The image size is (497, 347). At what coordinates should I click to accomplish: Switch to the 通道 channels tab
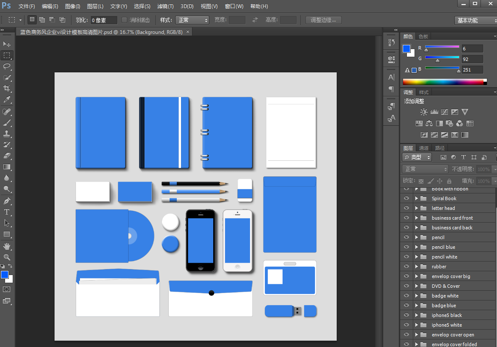424,148
